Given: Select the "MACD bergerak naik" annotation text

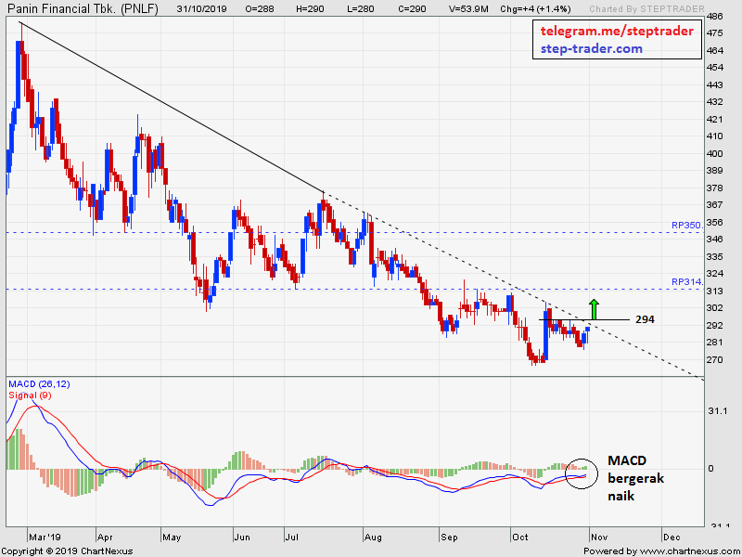Looking at the screenshot, I should pos(635,478).
